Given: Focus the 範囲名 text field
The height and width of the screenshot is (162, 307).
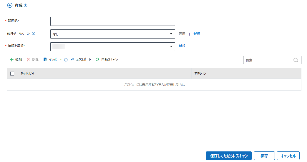Looking at the screenshot, I should tap(112, 21).
